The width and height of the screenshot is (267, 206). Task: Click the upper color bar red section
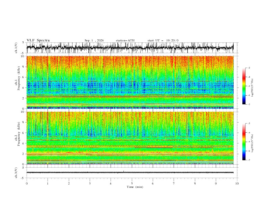(x=244, y=77)
